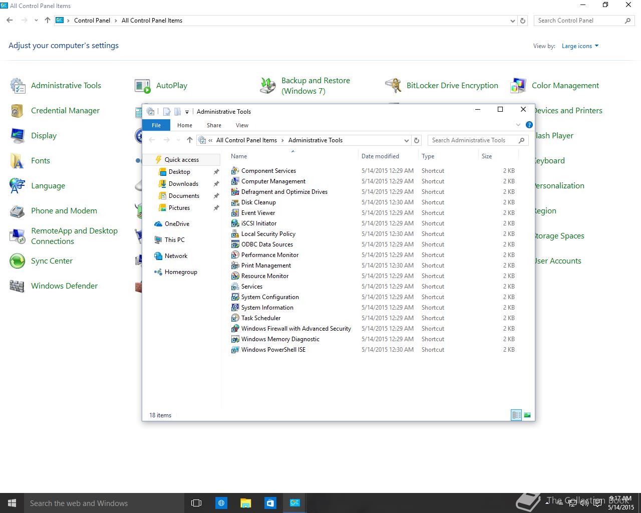Image resolution: width=641 pixels, height=513 pixels.
Task: Open Display settings link
Action: click(44, 136)
